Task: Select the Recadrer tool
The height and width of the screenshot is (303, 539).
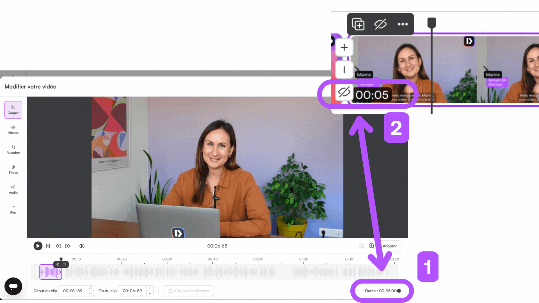Action: [x=13, y=150]
